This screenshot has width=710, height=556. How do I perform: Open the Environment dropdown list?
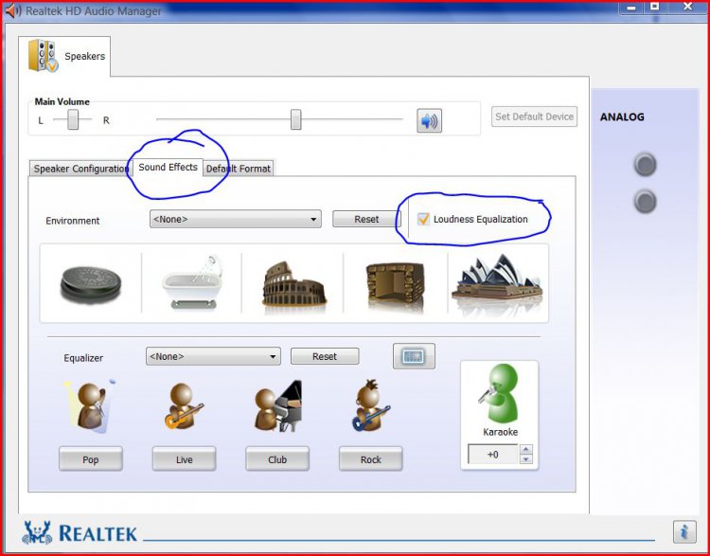click(x=236, y=220)
